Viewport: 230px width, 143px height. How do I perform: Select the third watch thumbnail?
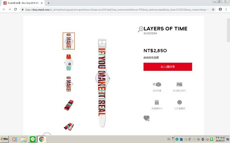(x=69, y=84)
